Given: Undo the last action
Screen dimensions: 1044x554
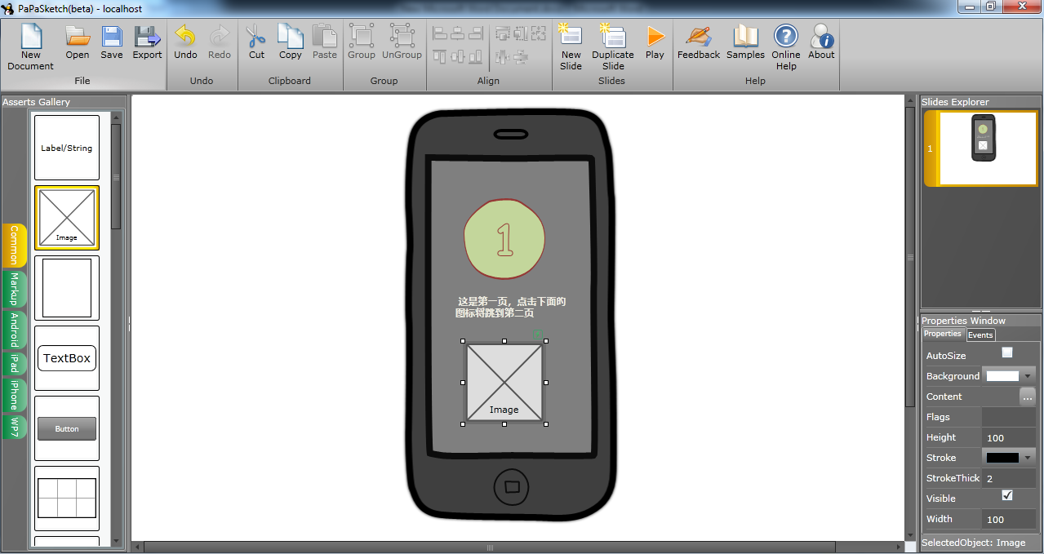Looking at the screenshot, I should 185,43.
